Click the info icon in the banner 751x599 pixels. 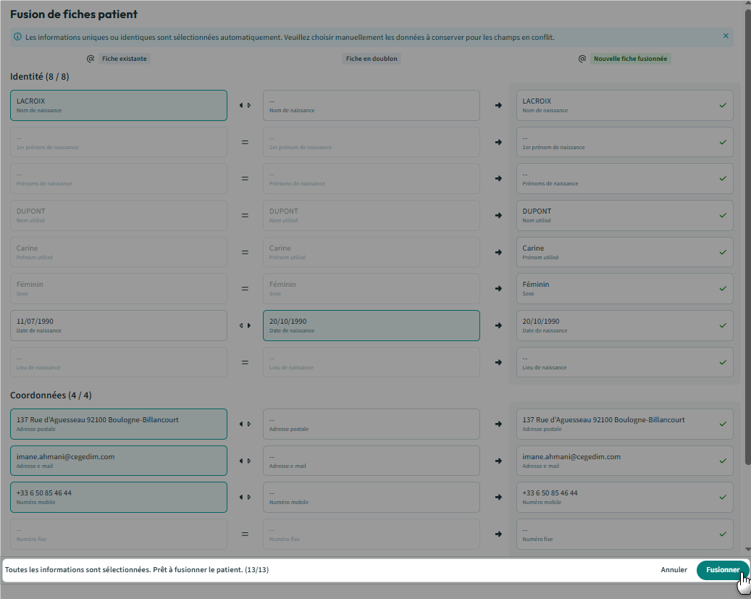(17, 36)
